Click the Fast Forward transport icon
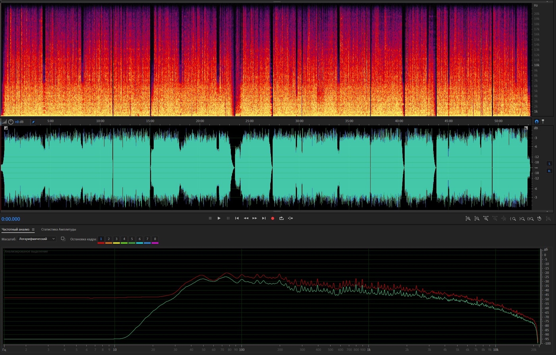Screen dimensions: 556x355 coord(255,218)
